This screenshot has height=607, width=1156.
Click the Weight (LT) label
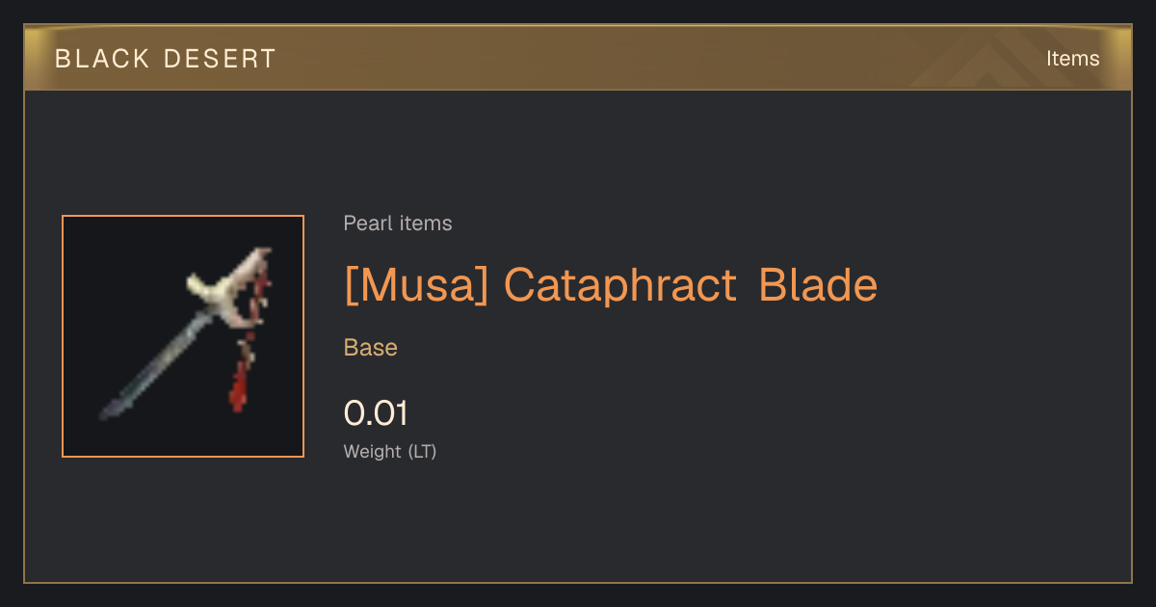[x=390, y=451]
